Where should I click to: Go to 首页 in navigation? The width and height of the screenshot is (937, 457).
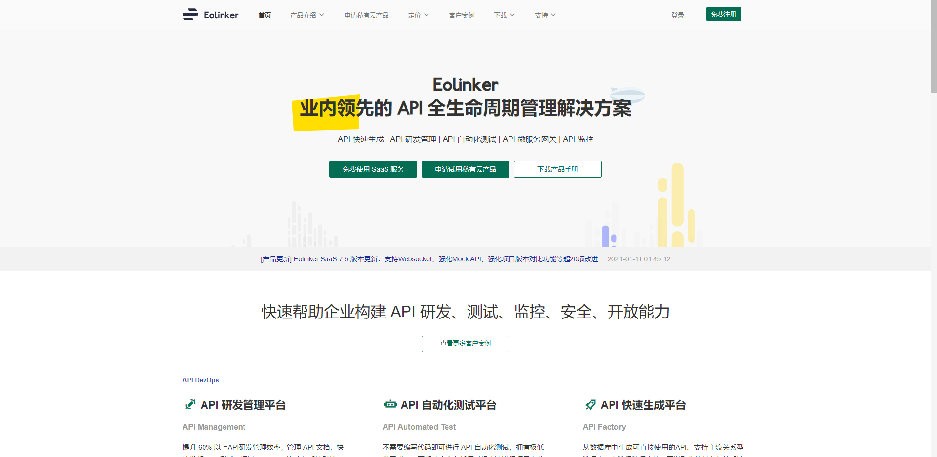click(x=265, y=15)
